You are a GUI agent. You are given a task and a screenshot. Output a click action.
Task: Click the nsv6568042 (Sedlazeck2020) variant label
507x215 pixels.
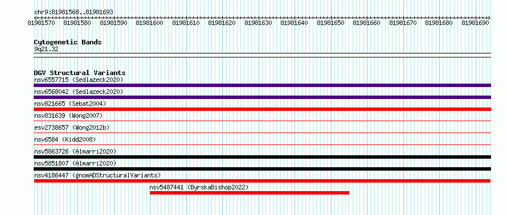coord(79,92)
